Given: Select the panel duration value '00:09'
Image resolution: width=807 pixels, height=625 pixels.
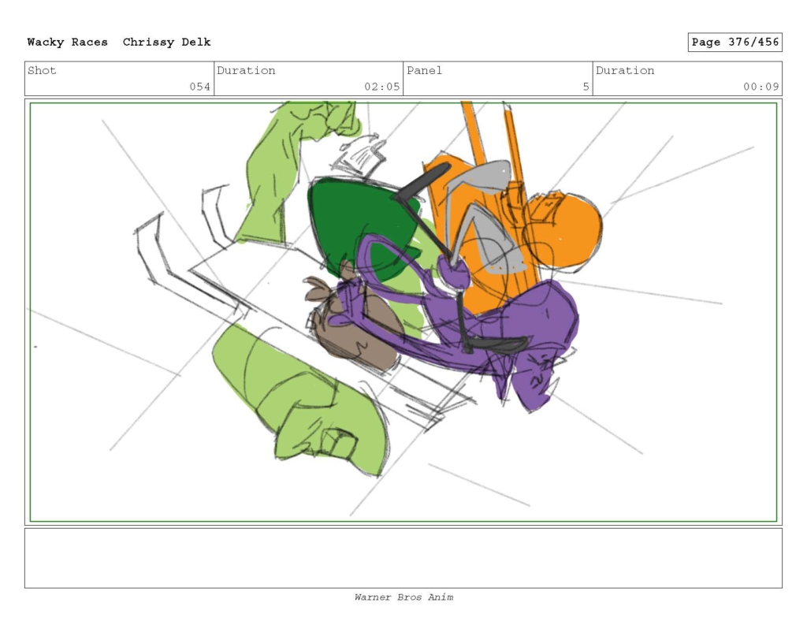Looking at the screenshot, I should 761,87.
